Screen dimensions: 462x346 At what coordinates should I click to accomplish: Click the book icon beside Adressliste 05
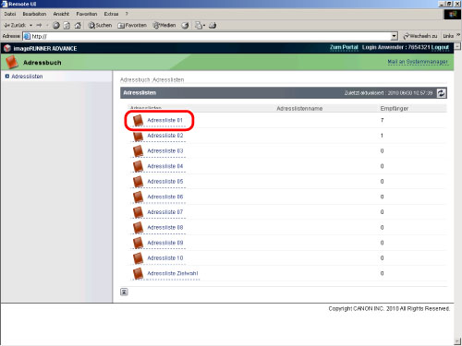pos(139,182)
